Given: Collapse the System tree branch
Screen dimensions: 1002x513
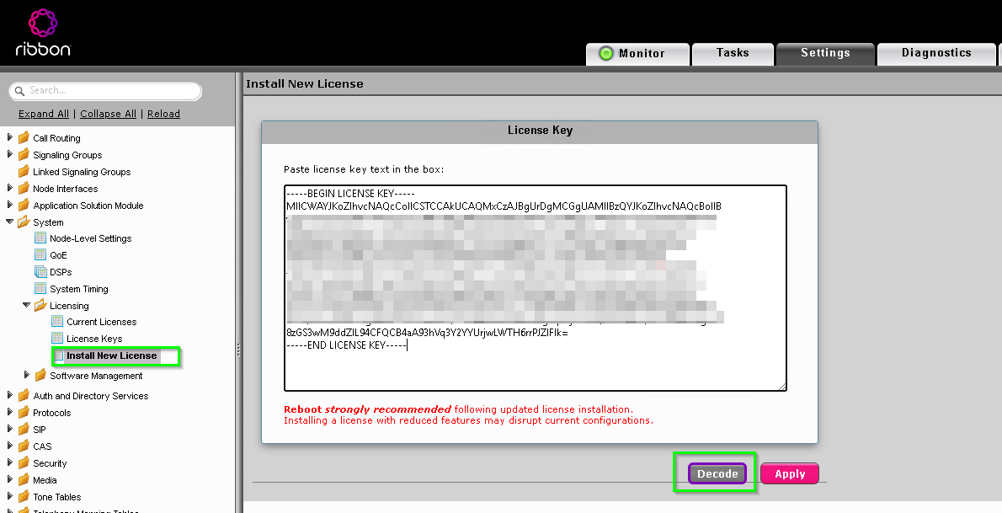Looking at the screenshot, I should [8, 222].
